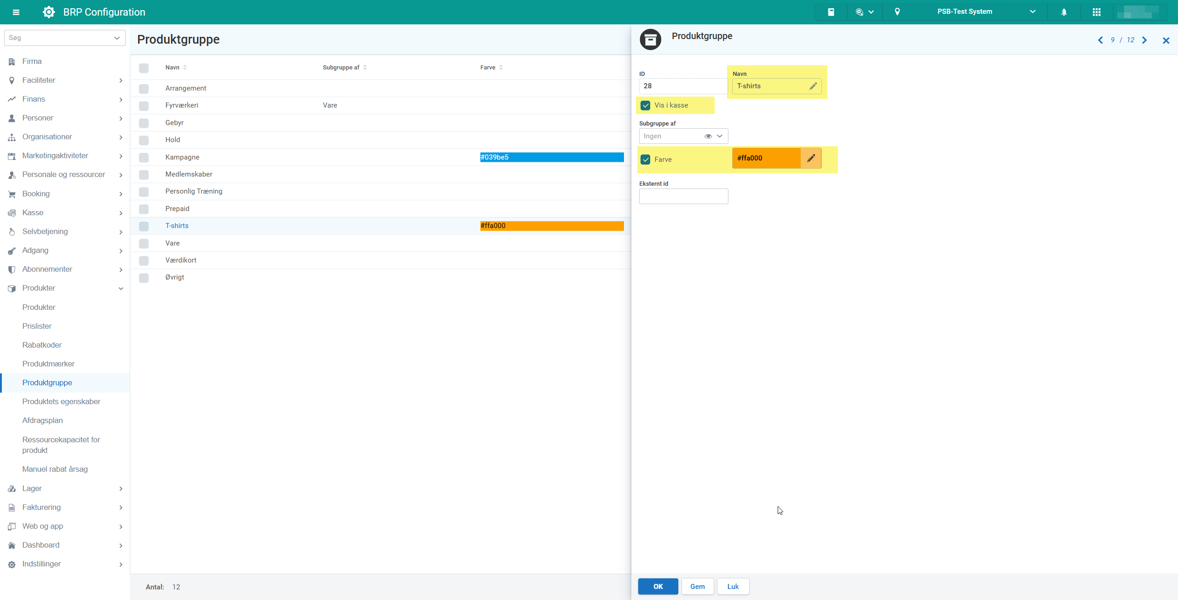
Task: Check the Kampagne row checkbox
Action: tap(144, 158)
